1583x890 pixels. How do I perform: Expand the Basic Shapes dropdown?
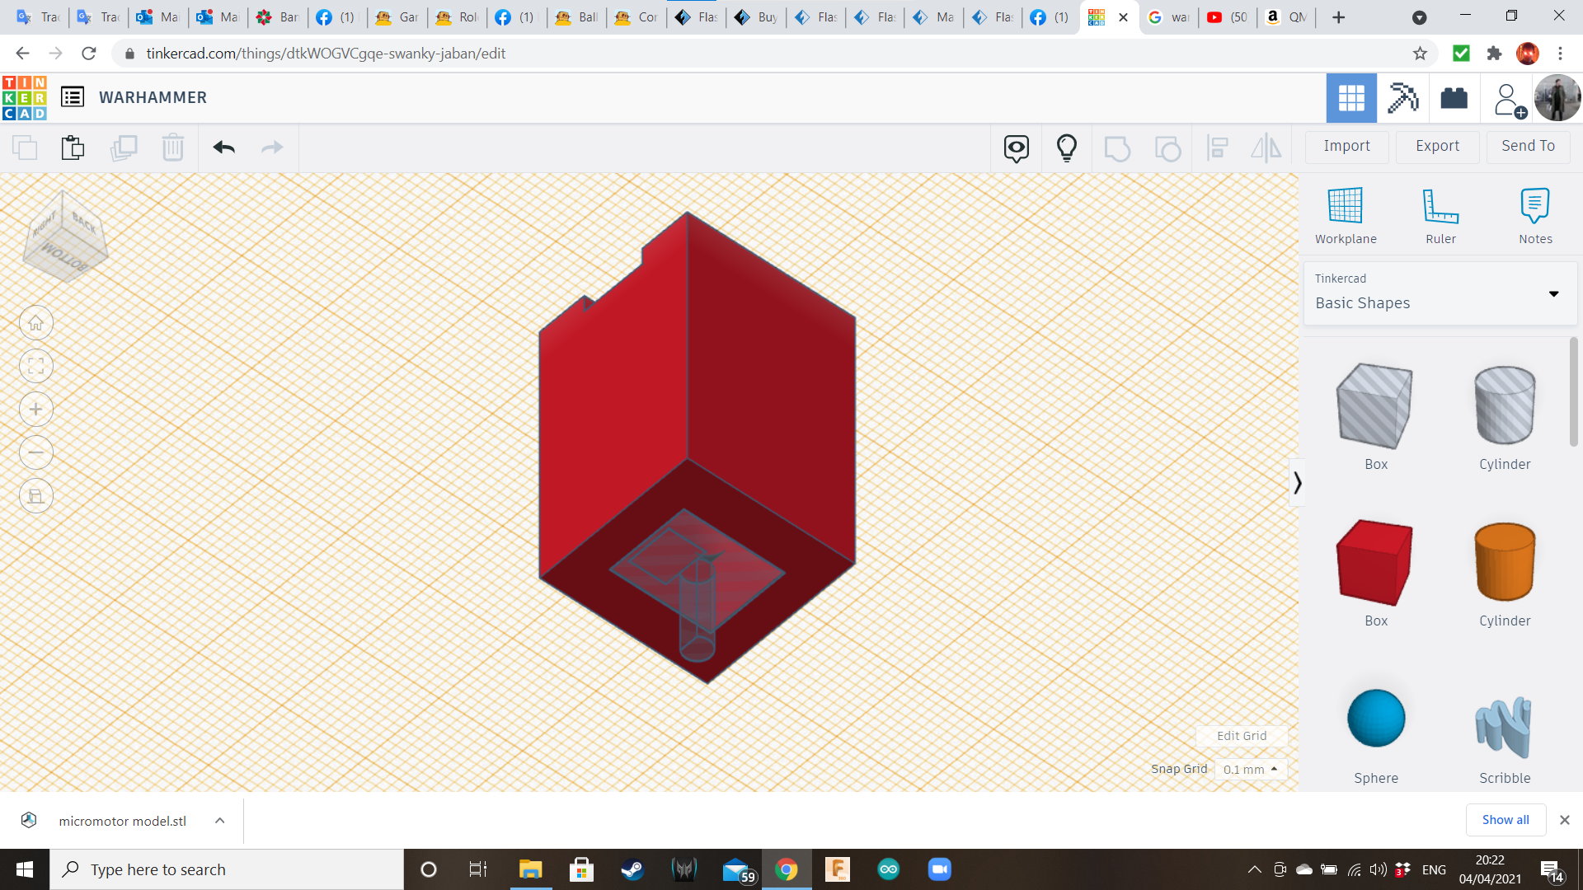coord(1552,294)
